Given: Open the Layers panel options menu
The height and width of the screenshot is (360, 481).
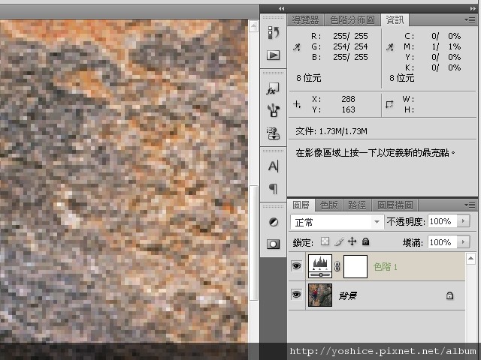Looking at the screenshot, I should [470, 205].
